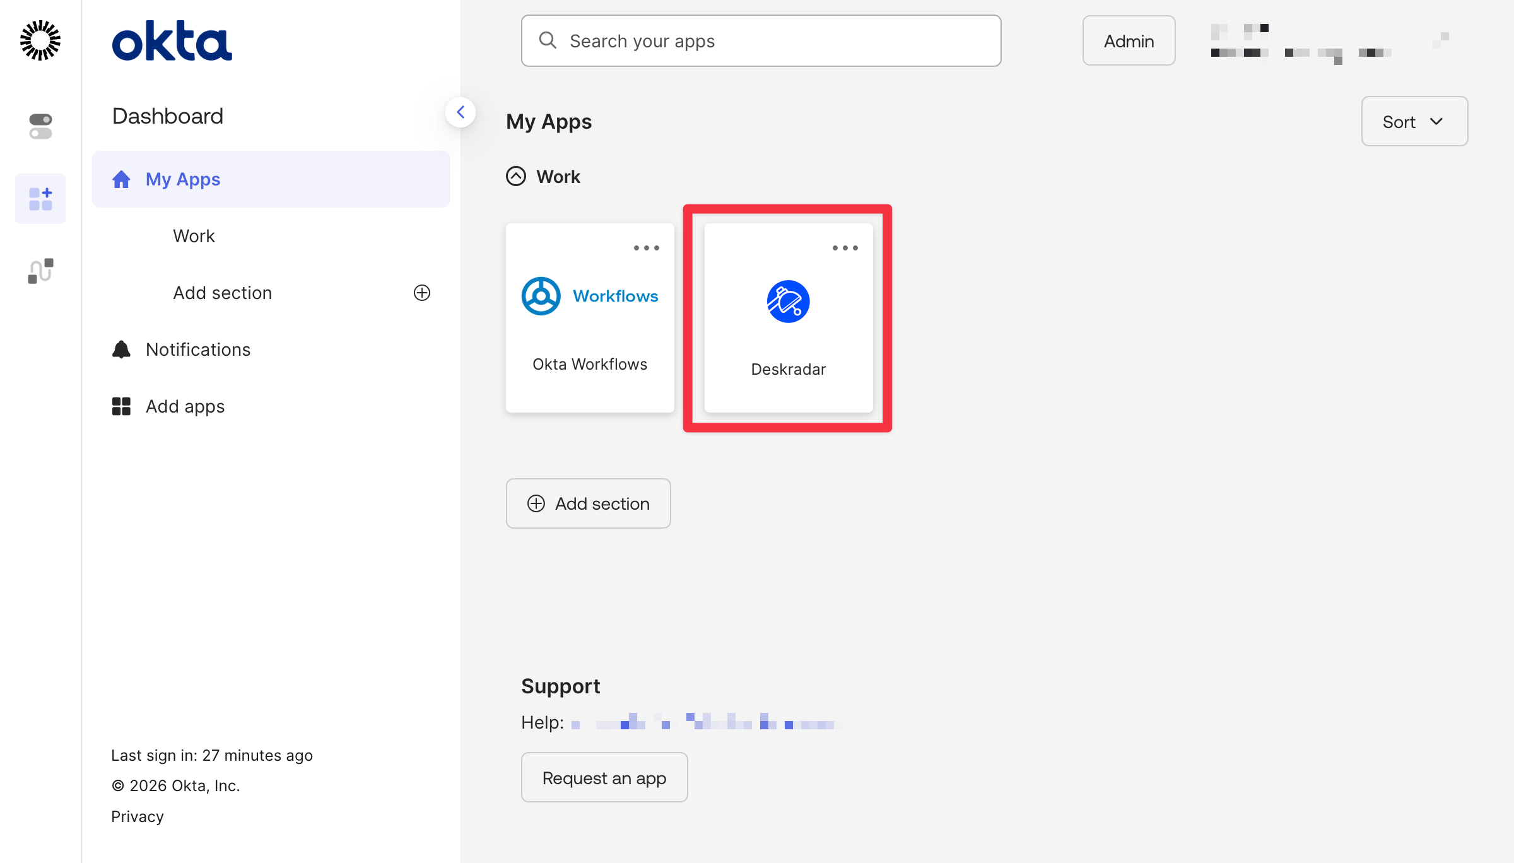1514x863 pixels.
Task: Click the Request an app button
Action: point(604,777)
